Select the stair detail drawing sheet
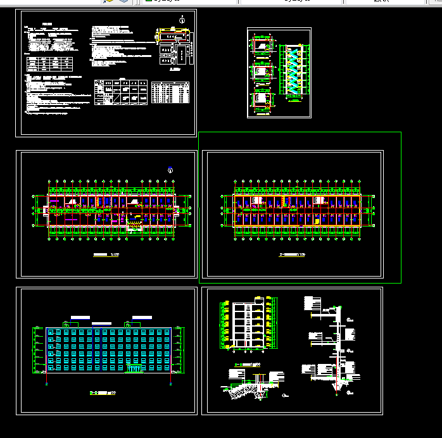 [279, 73]
